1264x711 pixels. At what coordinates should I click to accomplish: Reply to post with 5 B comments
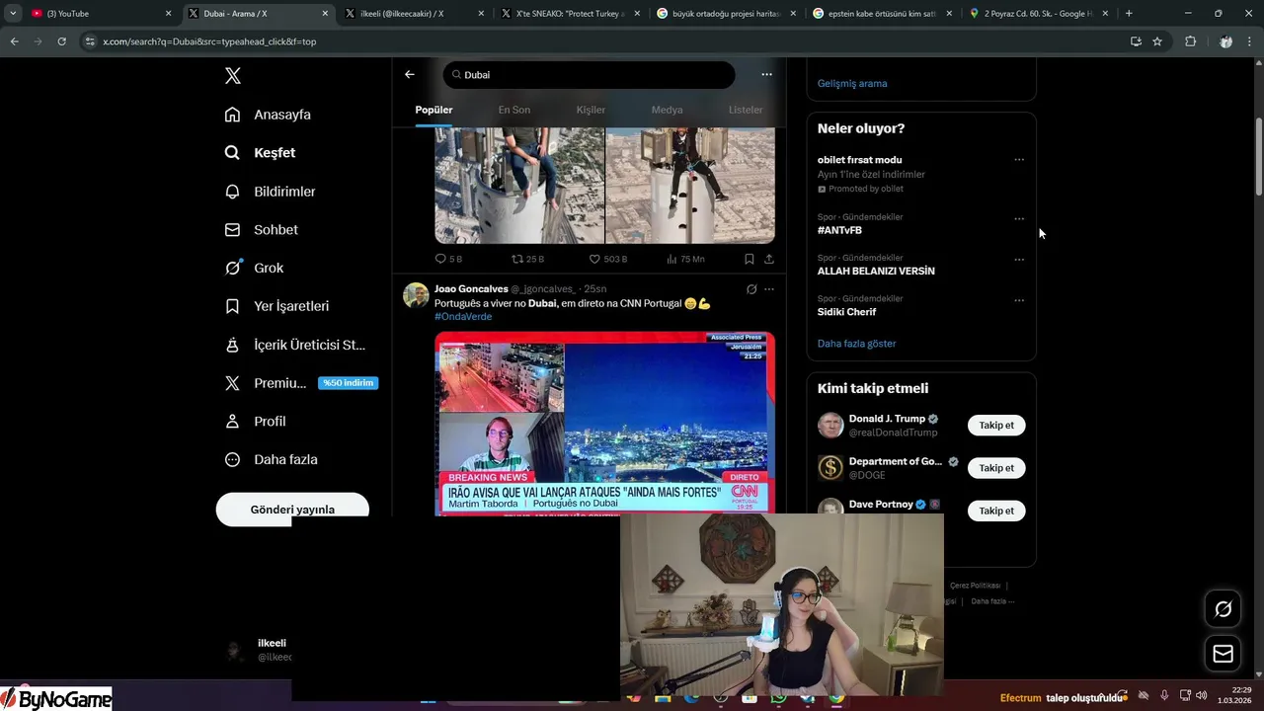coord(448,259)
